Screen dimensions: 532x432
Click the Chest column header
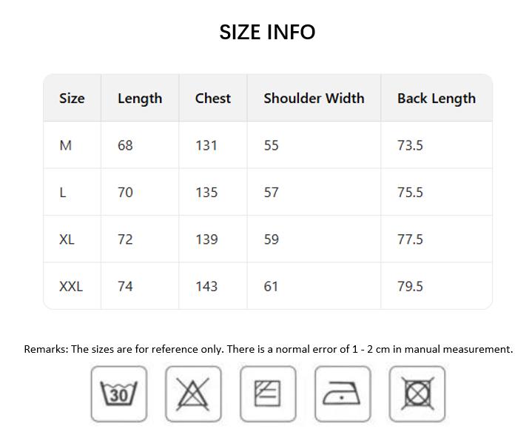213,99
